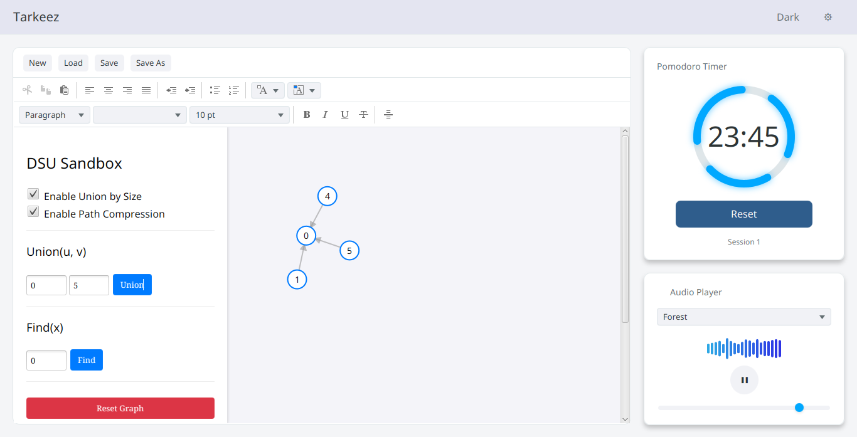
Task: Open the Forest sound dropdown
Action: [x=744, y=317]
